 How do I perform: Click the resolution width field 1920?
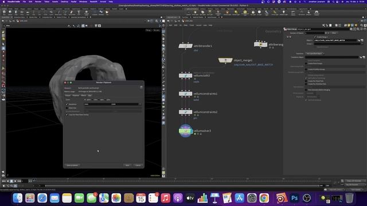[97, 104]
